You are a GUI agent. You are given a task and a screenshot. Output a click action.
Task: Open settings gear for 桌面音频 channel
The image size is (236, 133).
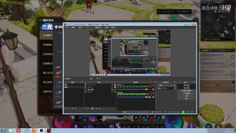[x=153, y=97]
